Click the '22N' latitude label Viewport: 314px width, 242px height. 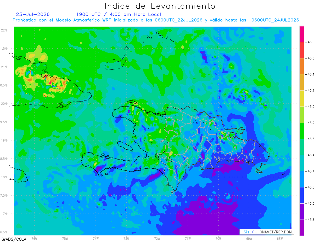(x=4, y=30)
